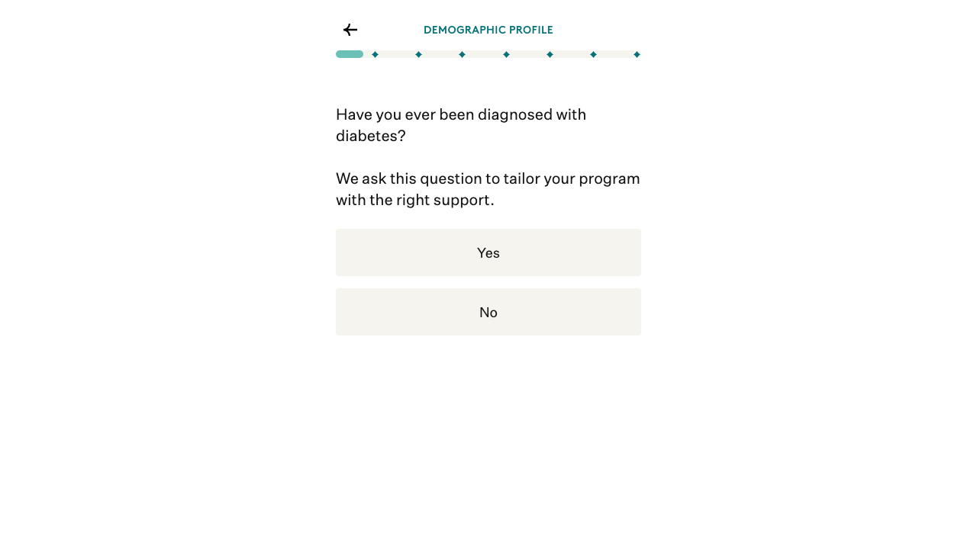
Task: Click the filled green progress segment
Action: tap(350, 54)
